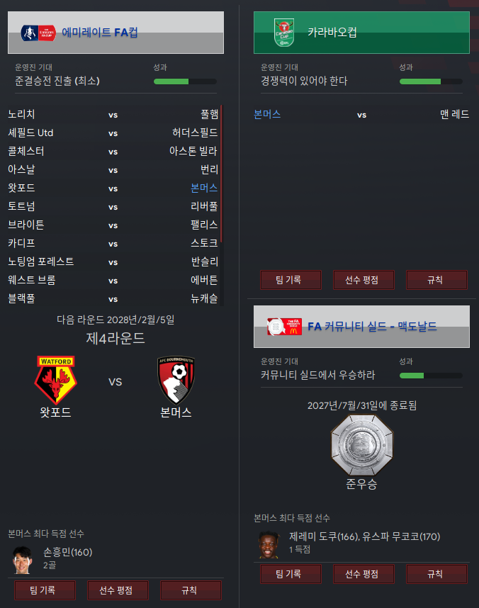
Task: Click 손흥민(160) top scorer name
Action: tap(68, 552)
